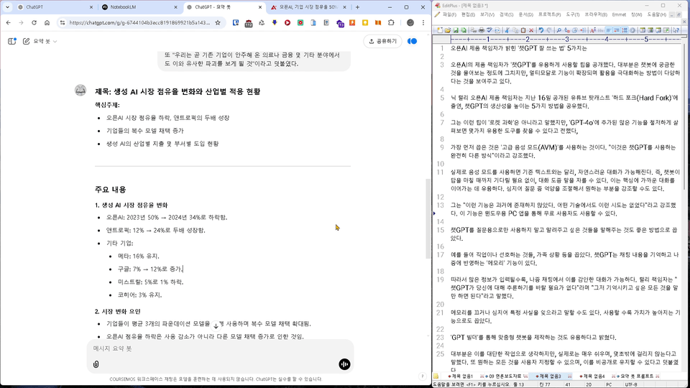
Task: Open font settings icon in EditPlus toolbar
Action: coord(593,30)
